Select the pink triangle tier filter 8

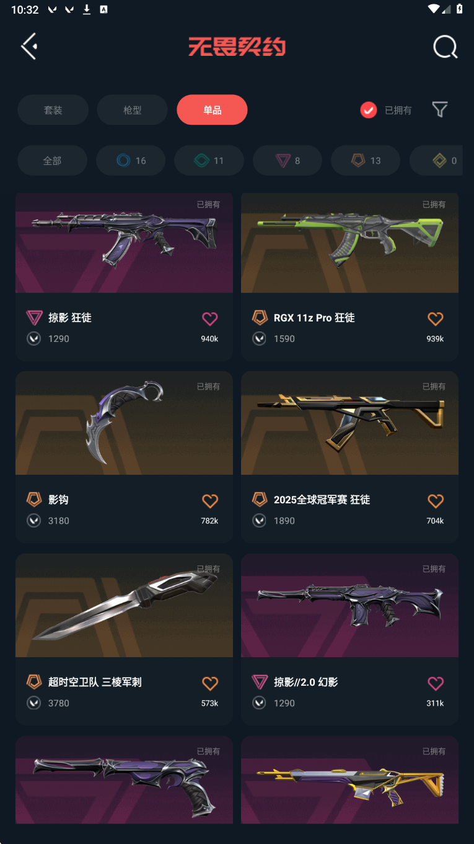pos(287,161)
